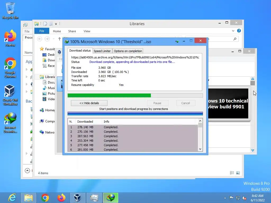
Task: Open Firefox from the taskbar
Action: click(61, 198)
